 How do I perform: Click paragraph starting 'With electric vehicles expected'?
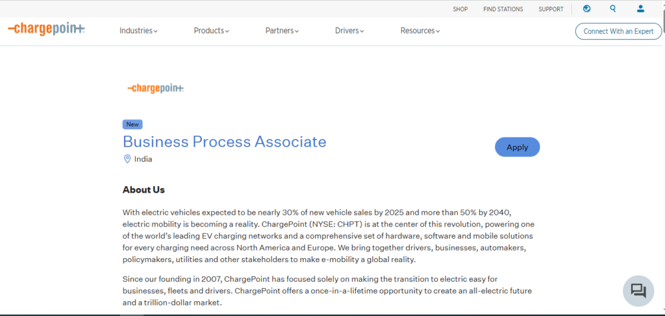tap(328, 236)
